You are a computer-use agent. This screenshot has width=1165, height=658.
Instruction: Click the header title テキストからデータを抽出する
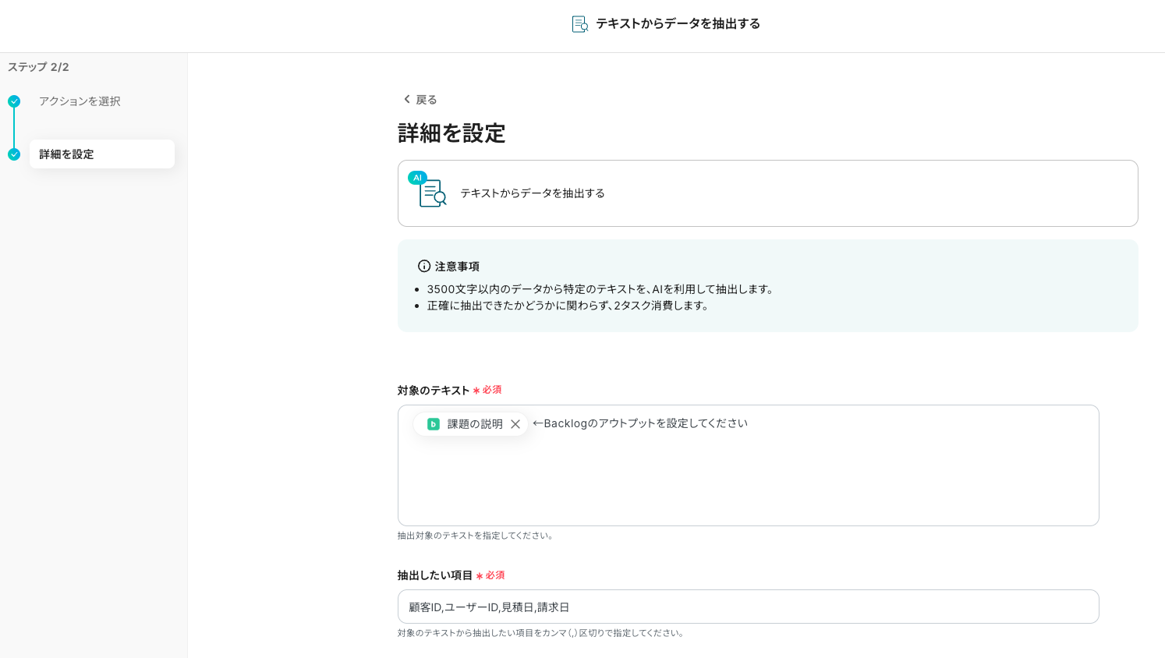pos(678,24)
